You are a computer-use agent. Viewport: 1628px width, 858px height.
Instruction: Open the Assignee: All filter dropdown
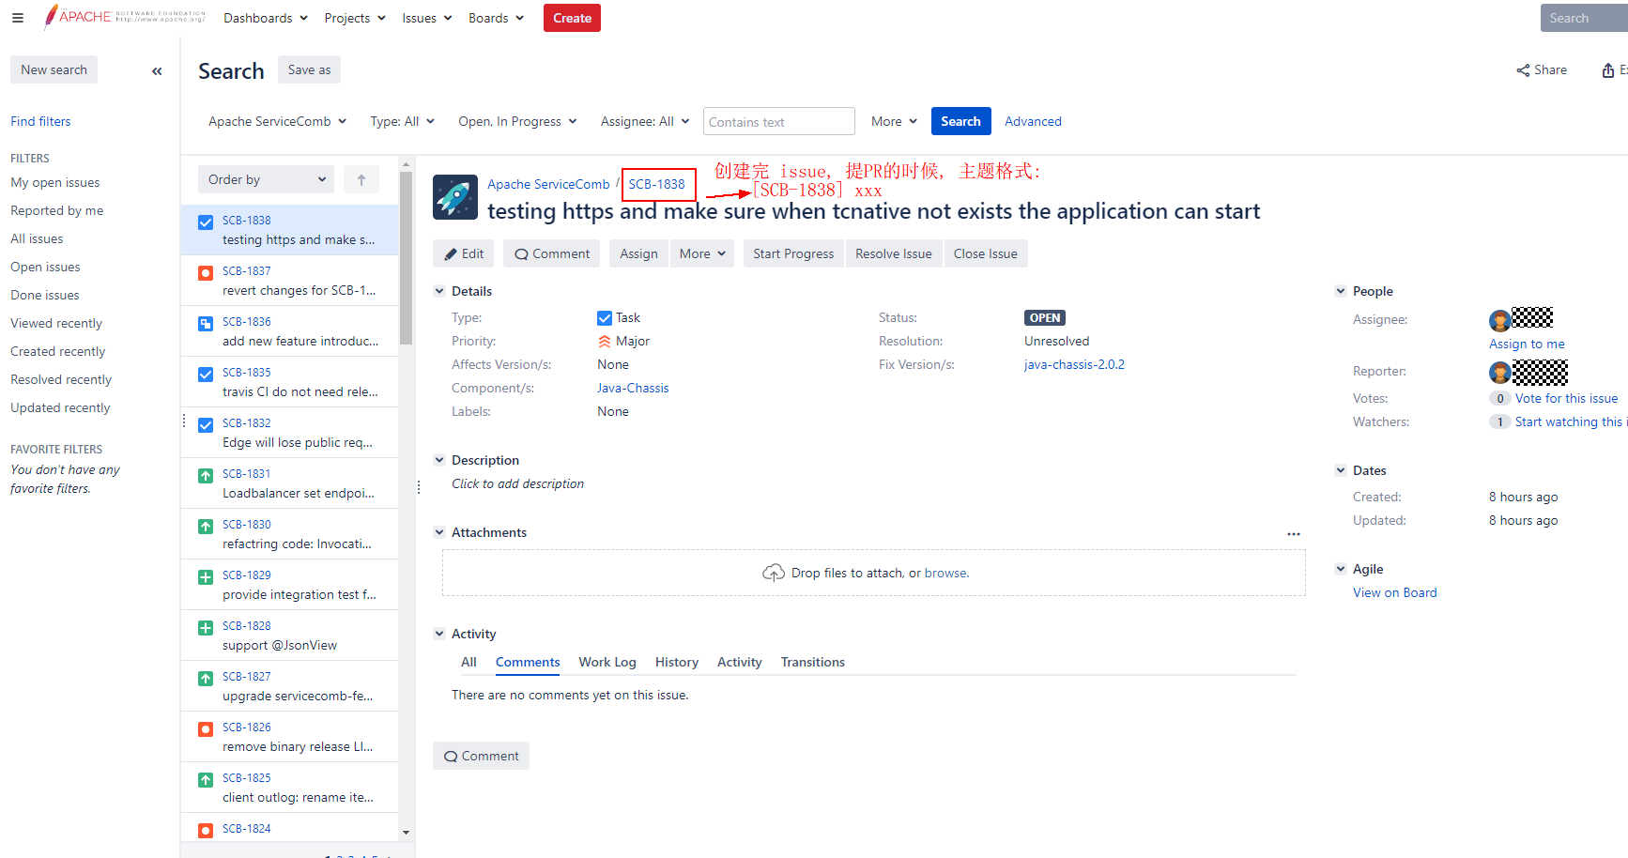645,121
